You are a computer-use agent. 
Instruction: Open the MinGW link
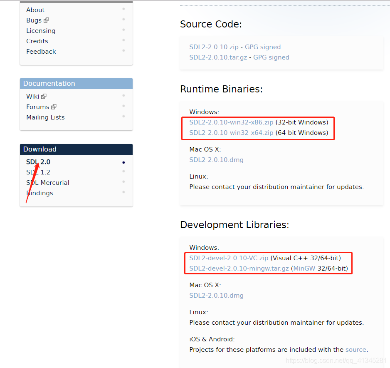click(304, 269)
